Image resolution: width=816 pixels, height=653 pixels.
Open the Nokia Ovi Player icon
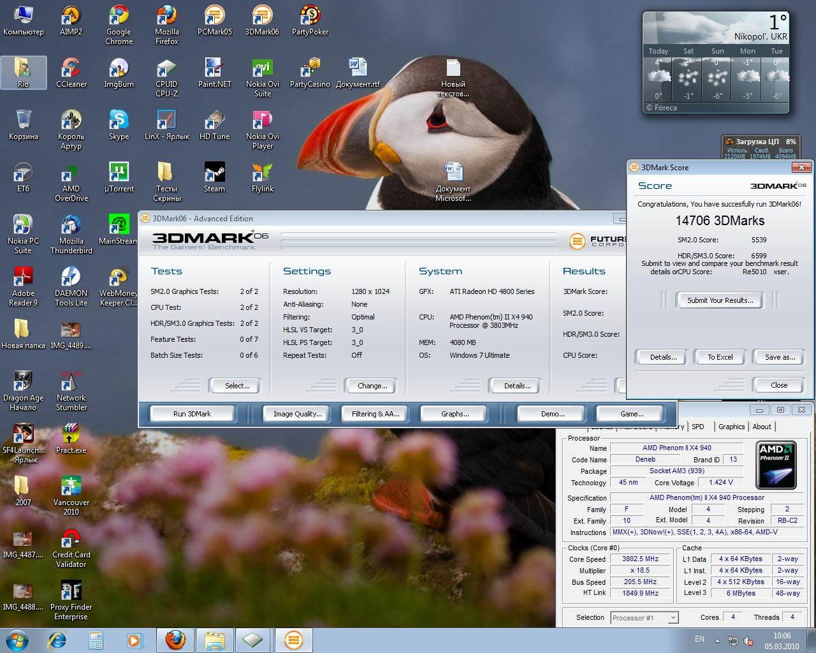pyautogui.click(x=262, y=129)
